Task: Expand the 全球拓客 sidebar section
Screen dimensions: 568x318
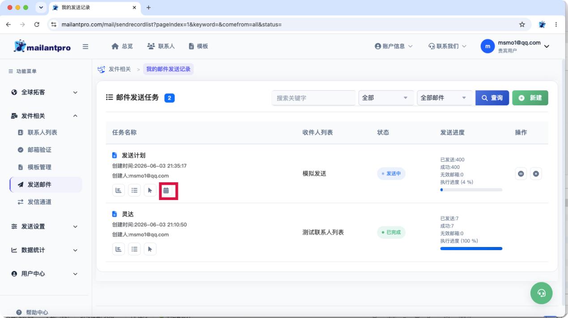Action: click(x=45, y=92)
